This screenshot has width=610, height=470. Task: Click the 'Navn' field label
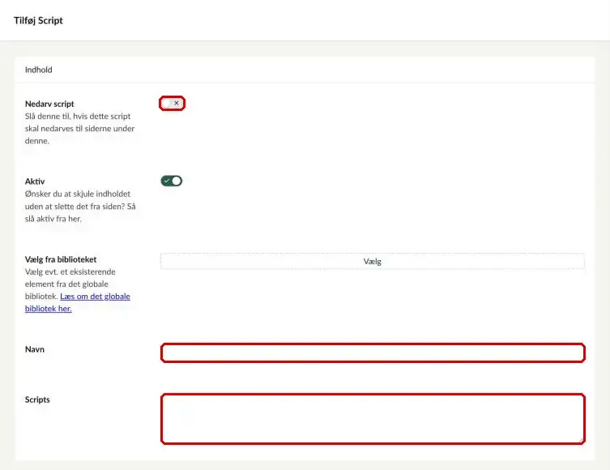point(35,349)
